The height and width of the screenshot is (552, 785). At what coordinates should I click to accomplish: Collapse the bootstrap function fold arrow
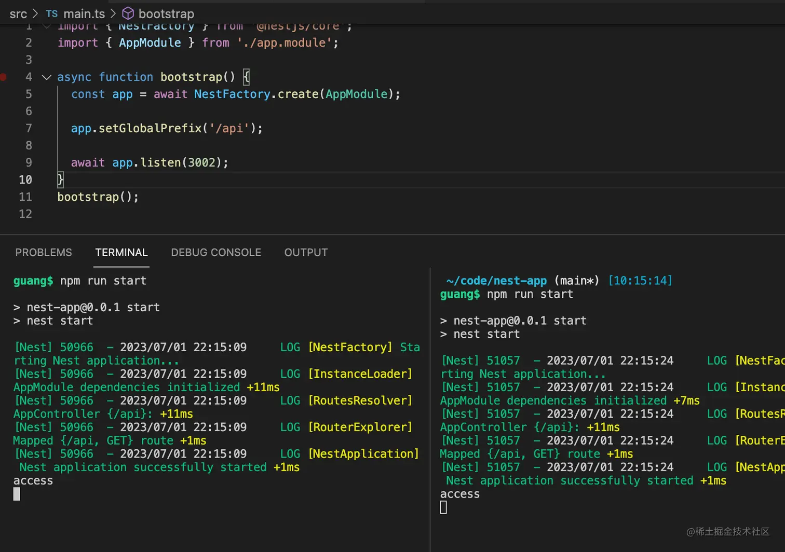click(47, 77)
